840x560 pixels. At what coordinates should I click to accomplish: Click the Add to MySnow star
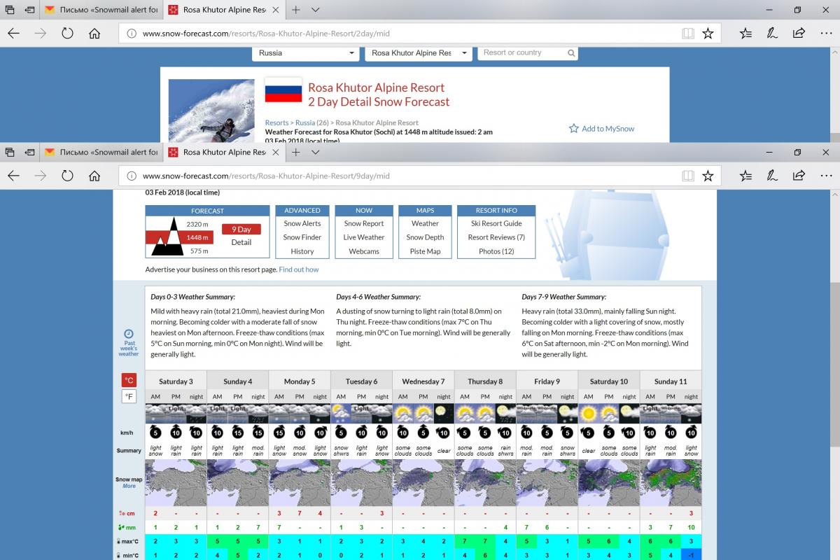click(x=574, y=128)
